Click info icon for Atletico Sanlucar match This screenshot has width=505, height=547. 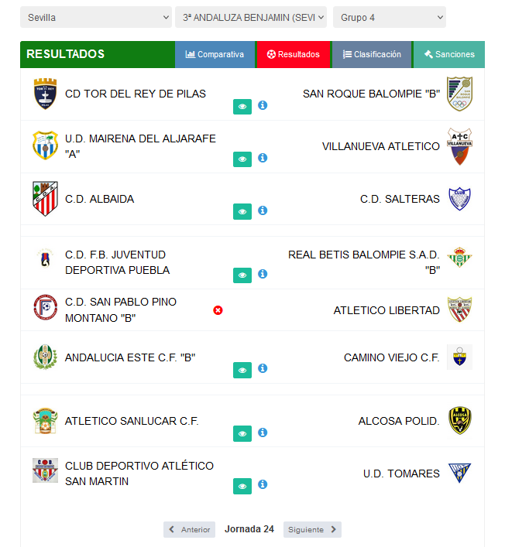(263, 432)
